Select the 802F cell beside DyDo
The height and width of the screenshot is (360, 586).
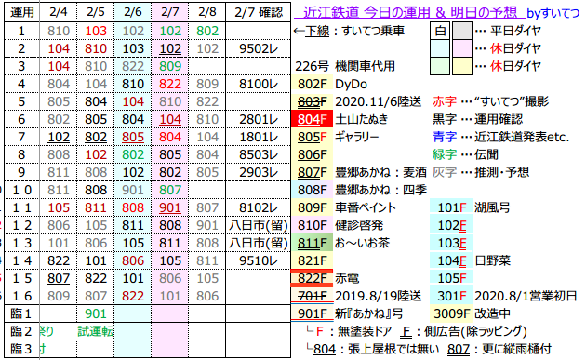(312, 84)
